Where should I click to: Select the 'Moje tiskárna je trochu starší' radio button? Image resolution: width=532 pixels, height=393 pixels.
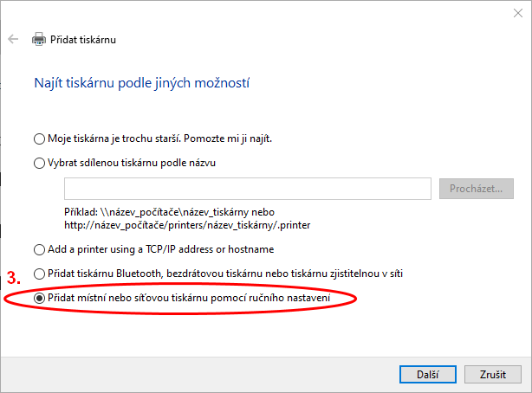38,139
